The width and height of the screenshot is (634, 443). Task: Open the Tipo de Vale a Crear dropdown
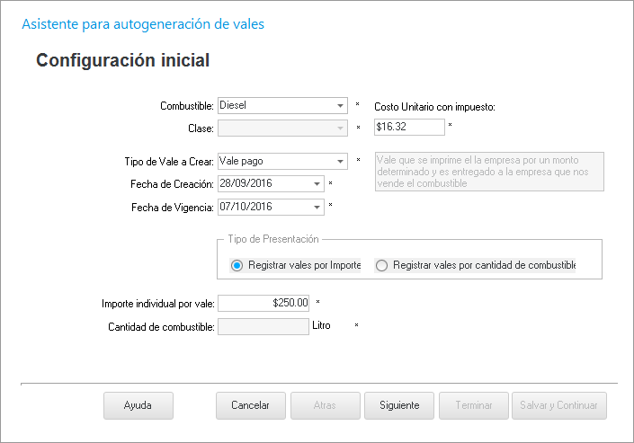(341, 162)
